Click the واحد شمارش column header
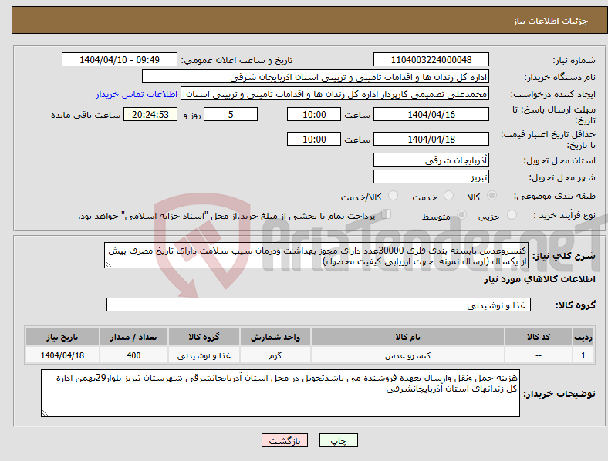The height and width of the screenshot is (461, 608). pyautogui.click(x=275, y=337)
